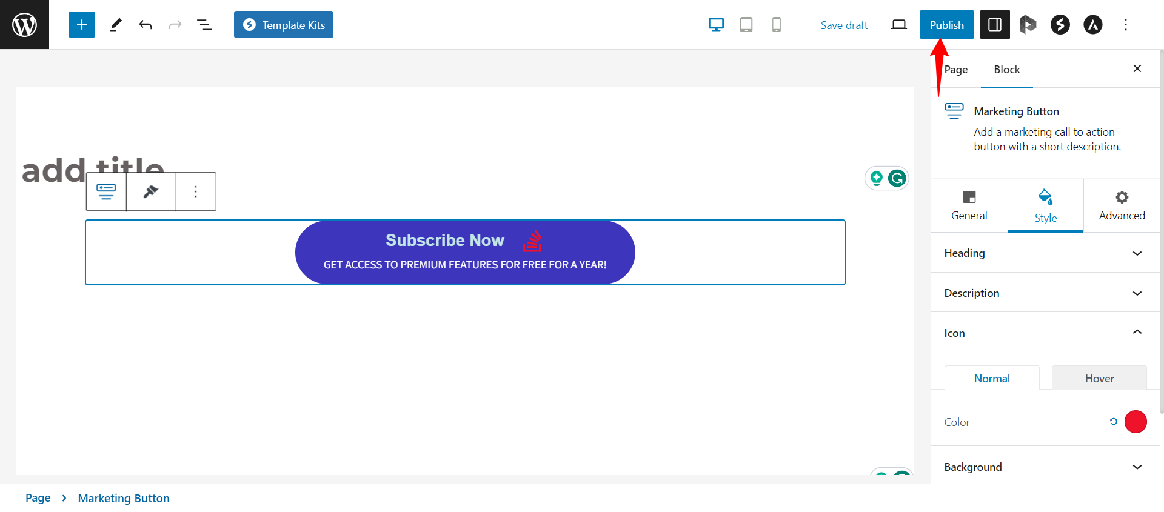Open the document overview list icon
This screenshot has height=512, width=1164.
click(x=204, y=25)
